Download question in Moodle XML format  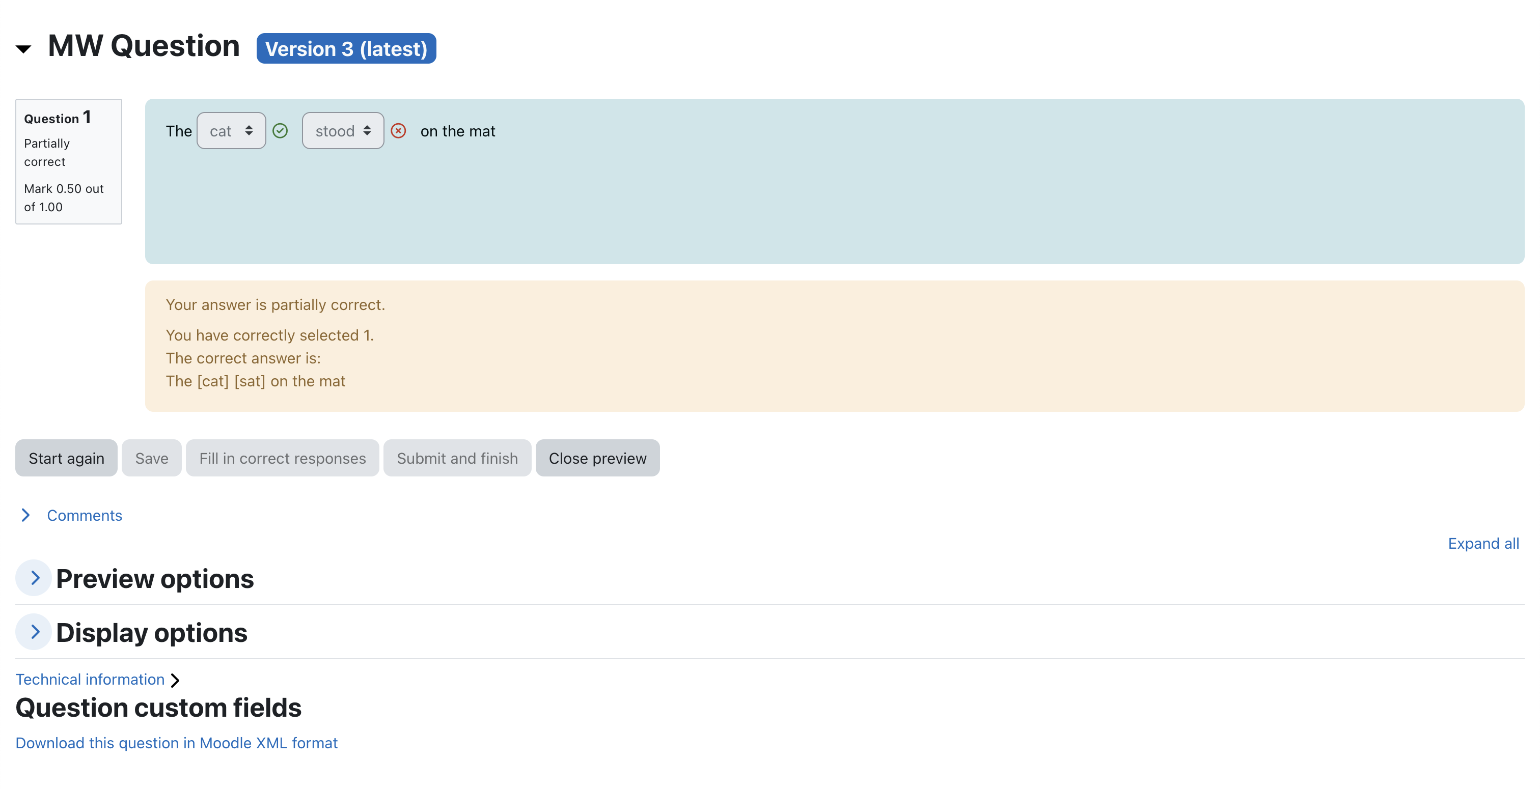coord(176,743)
